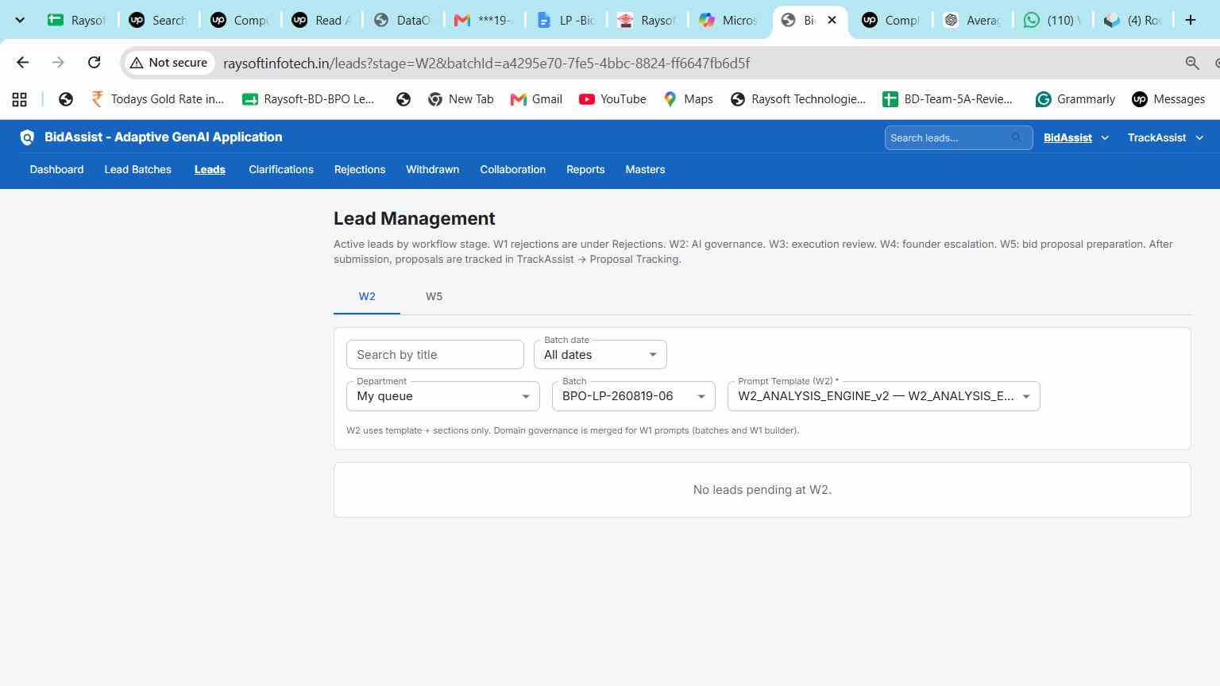Open the Chrome apps grid icon
1220x686 pixels.
pos(19,99)
